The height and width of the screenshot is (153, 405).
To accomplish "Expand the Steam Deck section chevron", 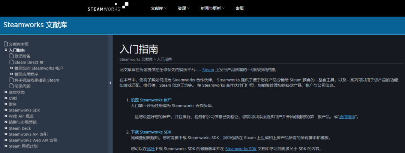I will pyautogui.click(x=6, y=128).
